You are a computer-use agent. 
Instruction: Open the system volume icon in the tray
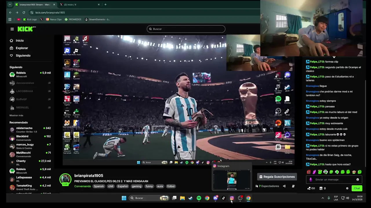(x=347, y=198)
